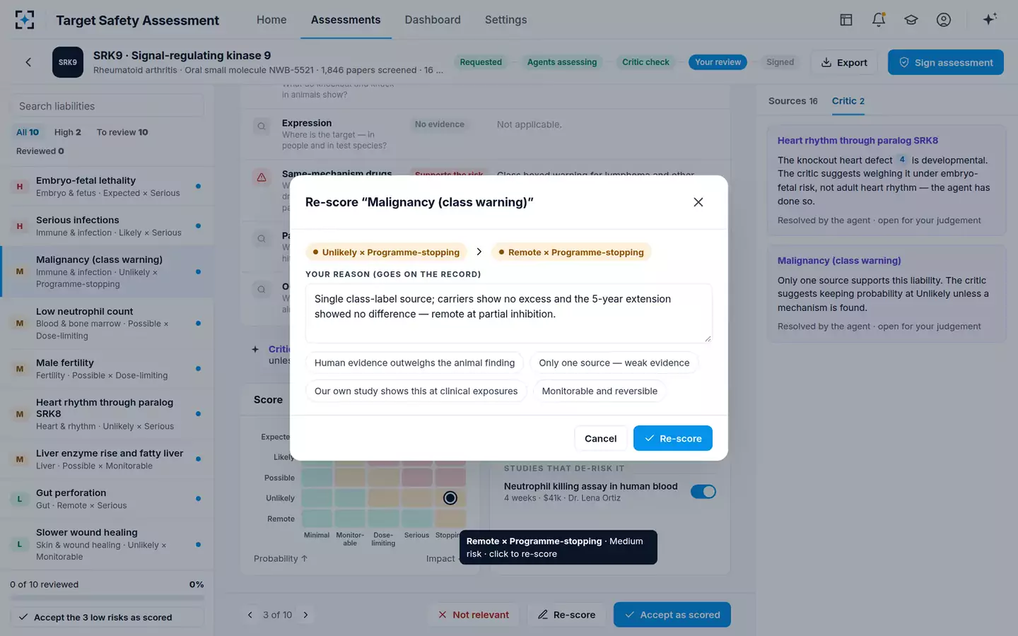
Task: Open notifications bell
Action: [879, 20]
